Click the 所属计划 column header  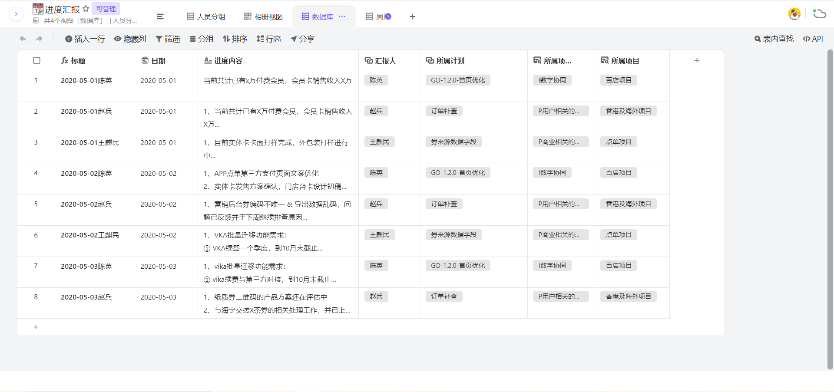click(x=473, y=61)
